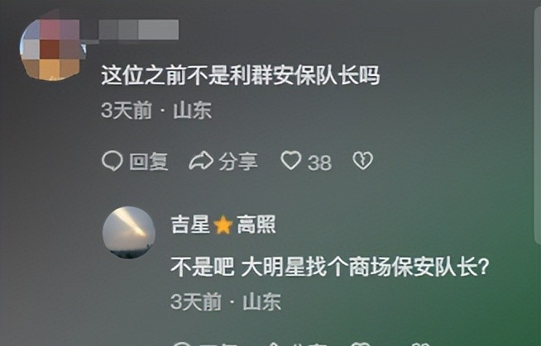Click 山东 location under the reply comment
The image size is (541, 346).
pyautogui.click(x=262, y=302)
